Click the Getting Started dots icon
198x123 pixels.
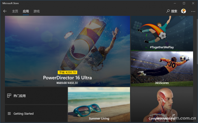point(9,113)
